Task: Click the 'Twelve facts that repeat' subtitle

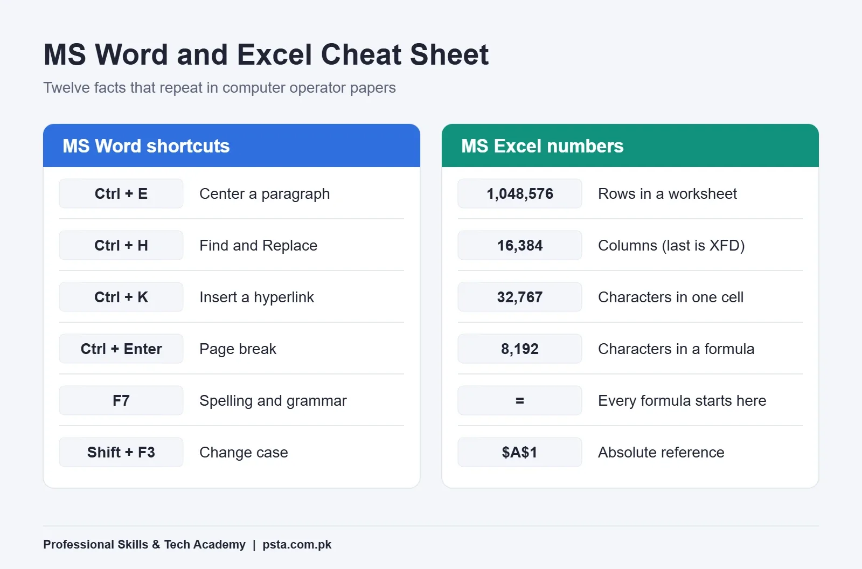Action: 219,88
